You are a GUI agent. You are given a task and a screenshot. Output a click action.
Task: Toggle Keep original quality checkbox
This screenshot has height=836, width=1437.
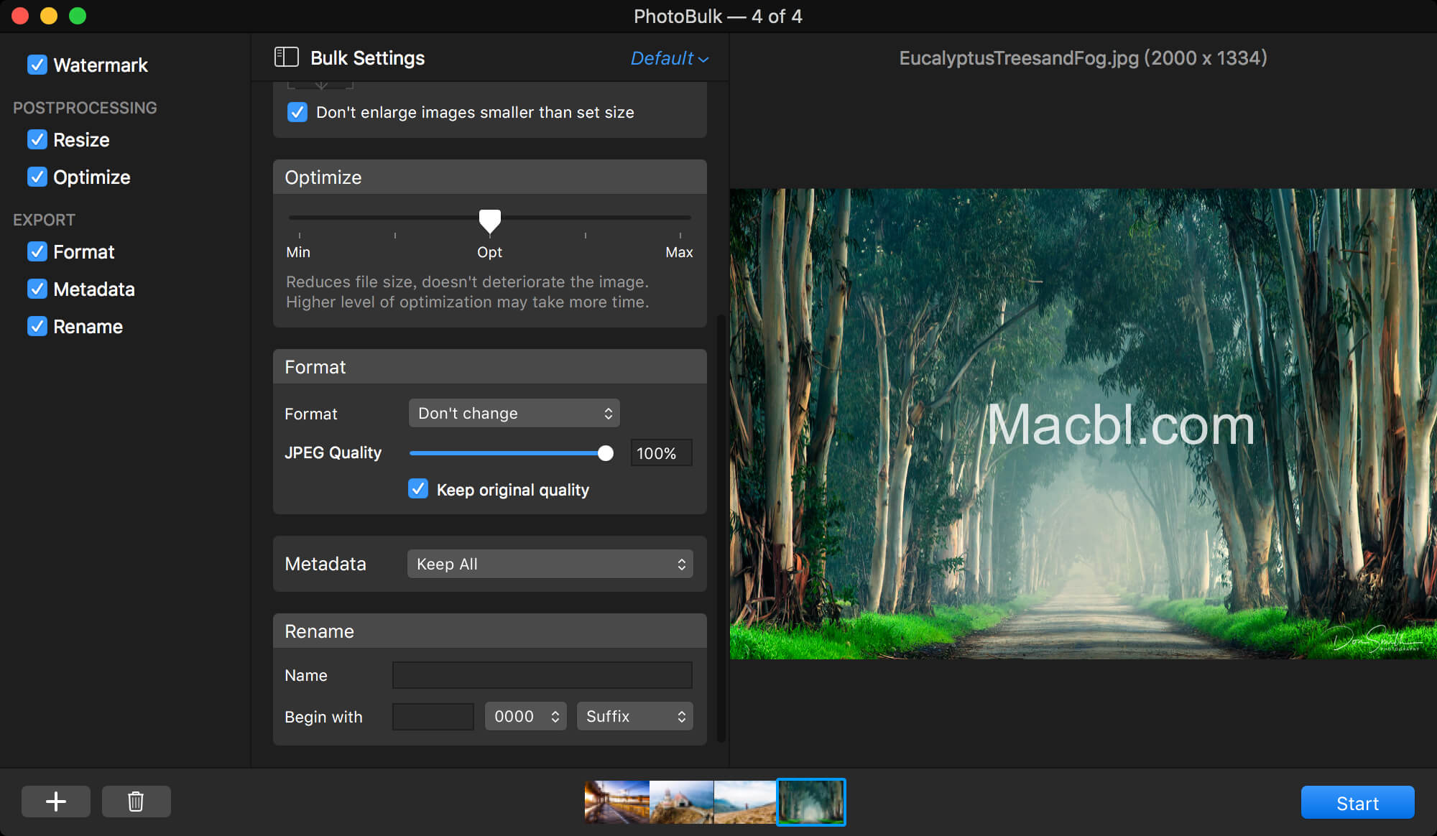(418, 489)
